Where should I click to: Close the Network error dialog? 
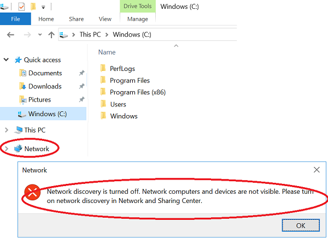317,170
